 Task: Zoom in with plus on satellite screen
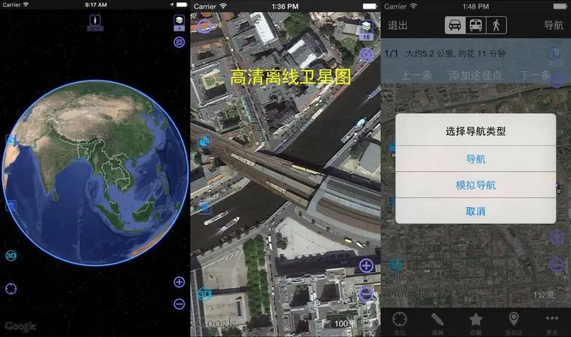(x=366, y=266)
